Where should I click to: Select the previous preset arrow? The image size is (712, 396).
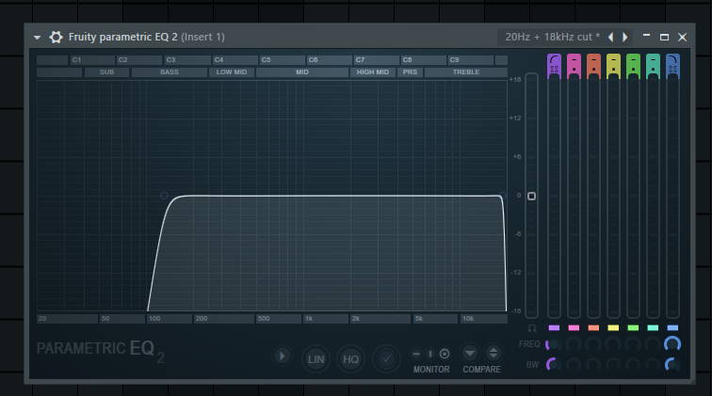(611, 38)
